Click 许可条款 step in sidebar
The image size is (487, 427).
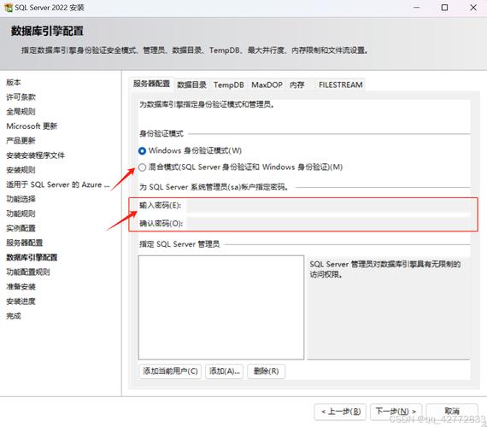21,97
